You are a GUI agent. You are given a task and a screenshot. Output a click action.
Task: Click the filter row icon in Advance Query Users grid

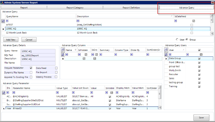[166, 55]
